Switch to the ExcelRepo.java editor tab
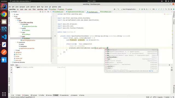The width and height of the screenshot is (175, 98). [107, 12]
